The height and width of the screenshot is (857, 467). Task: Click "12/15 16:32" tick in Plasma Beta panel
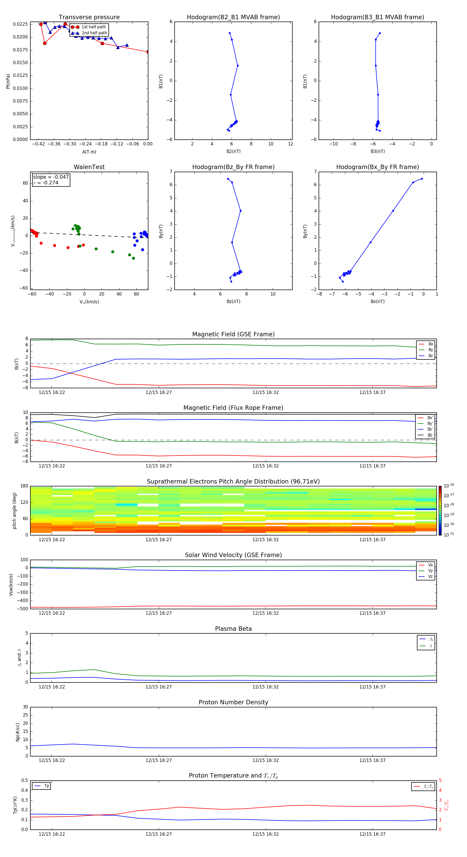(x=265, y=687)
